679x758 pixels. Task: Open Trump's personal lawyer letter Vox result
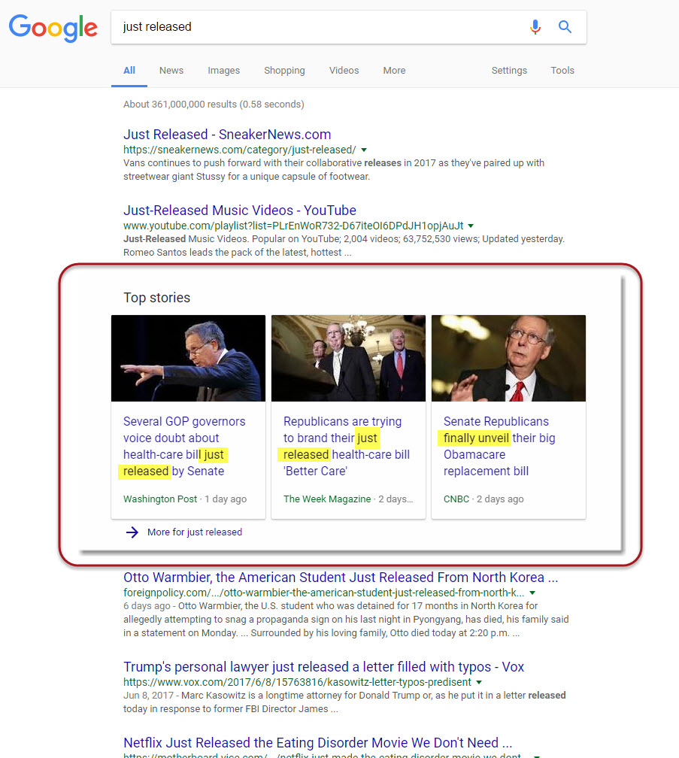[324, 666]
